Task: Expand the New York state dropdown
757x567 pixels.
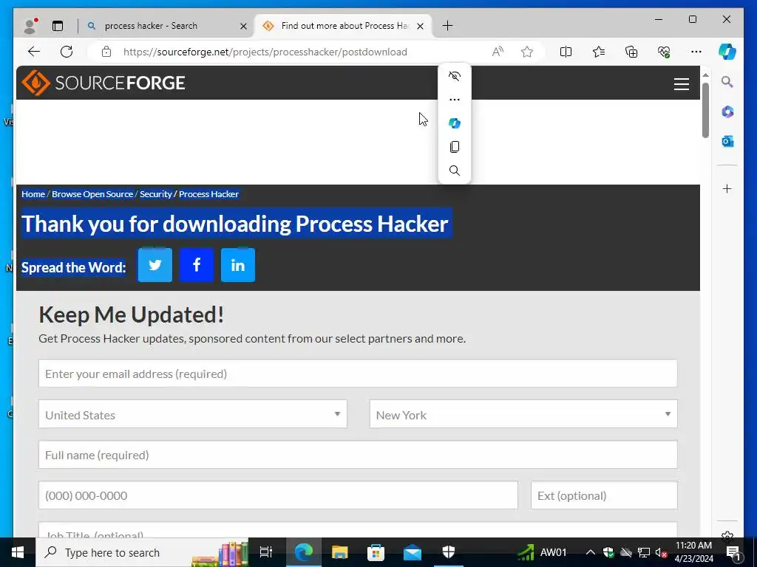Action: (x=523, y=415)
